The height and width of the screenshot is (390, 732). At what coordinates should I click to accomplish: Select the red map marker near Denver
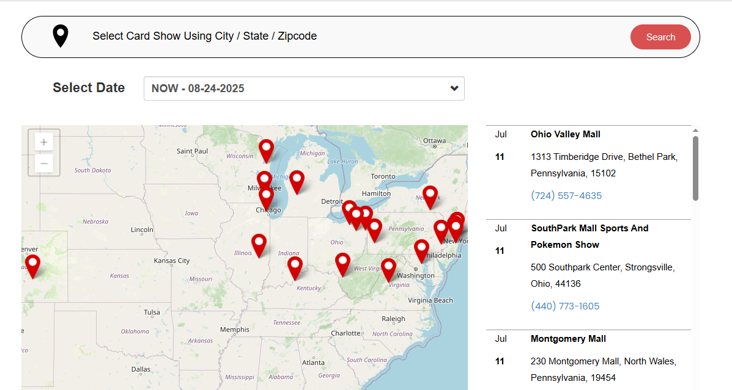click(x=32, y=265)
